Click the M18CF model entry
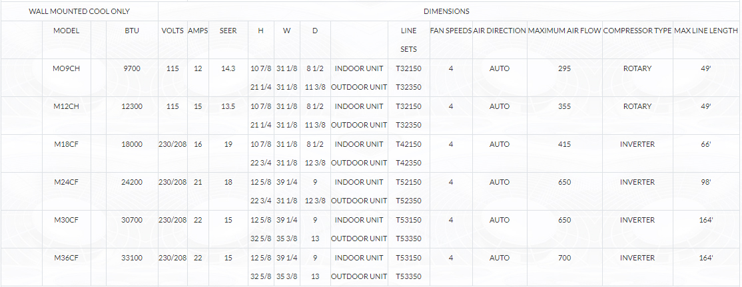The image size is (742, 287). (x=66, y=144)
